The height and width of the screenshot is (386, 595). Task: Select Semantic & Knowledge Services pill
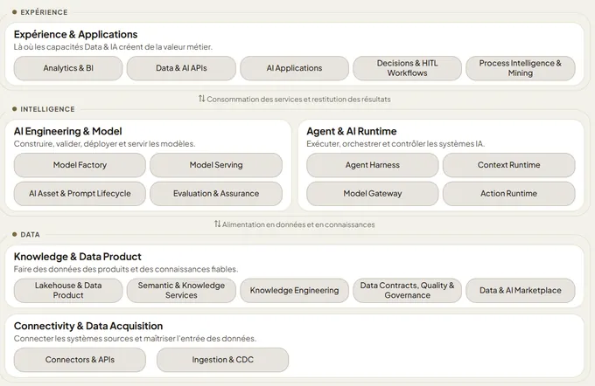tap(181, 290)
